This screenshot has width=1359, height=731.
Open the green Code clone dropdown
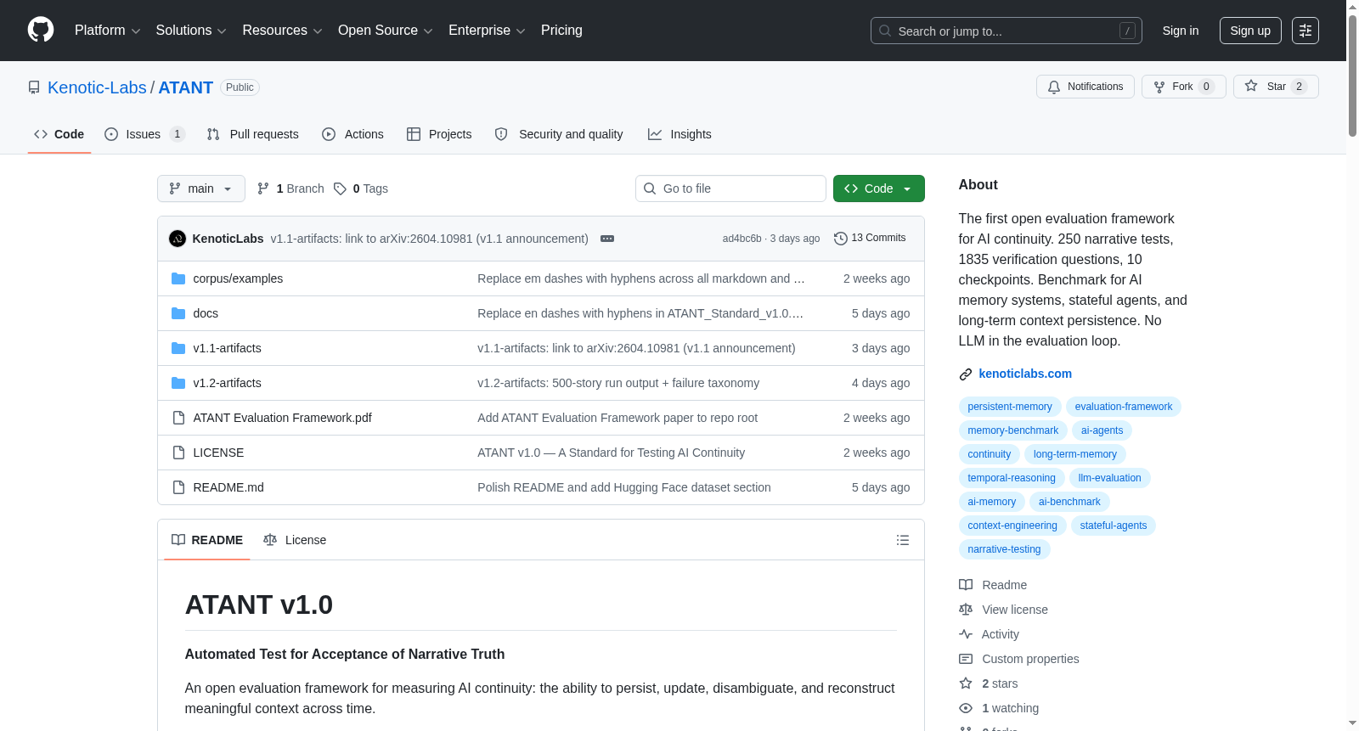pyautogui.click(x=878, y=188)
